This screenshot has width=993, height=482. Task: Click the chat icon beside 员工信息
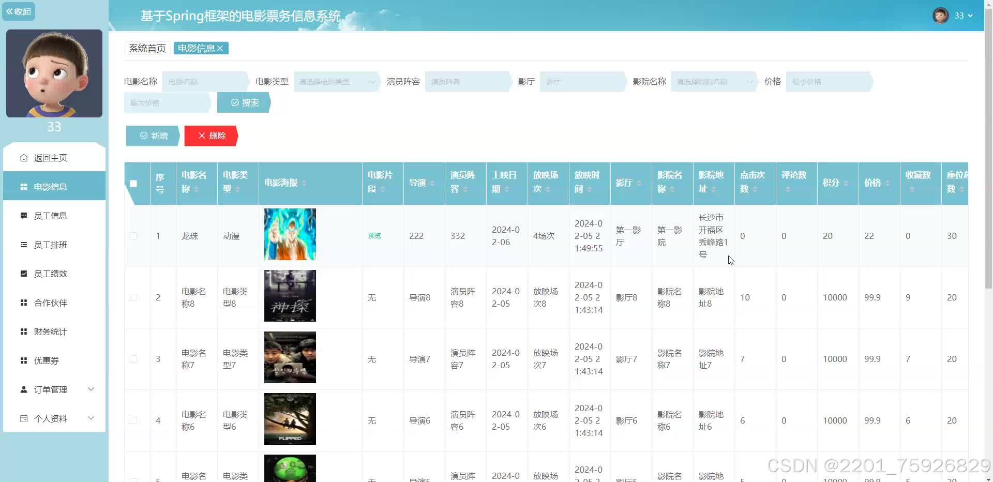(23, 216)
